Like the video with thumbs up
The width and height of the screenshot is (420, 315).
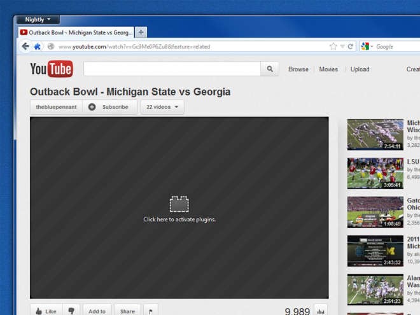tap(46, 311)
